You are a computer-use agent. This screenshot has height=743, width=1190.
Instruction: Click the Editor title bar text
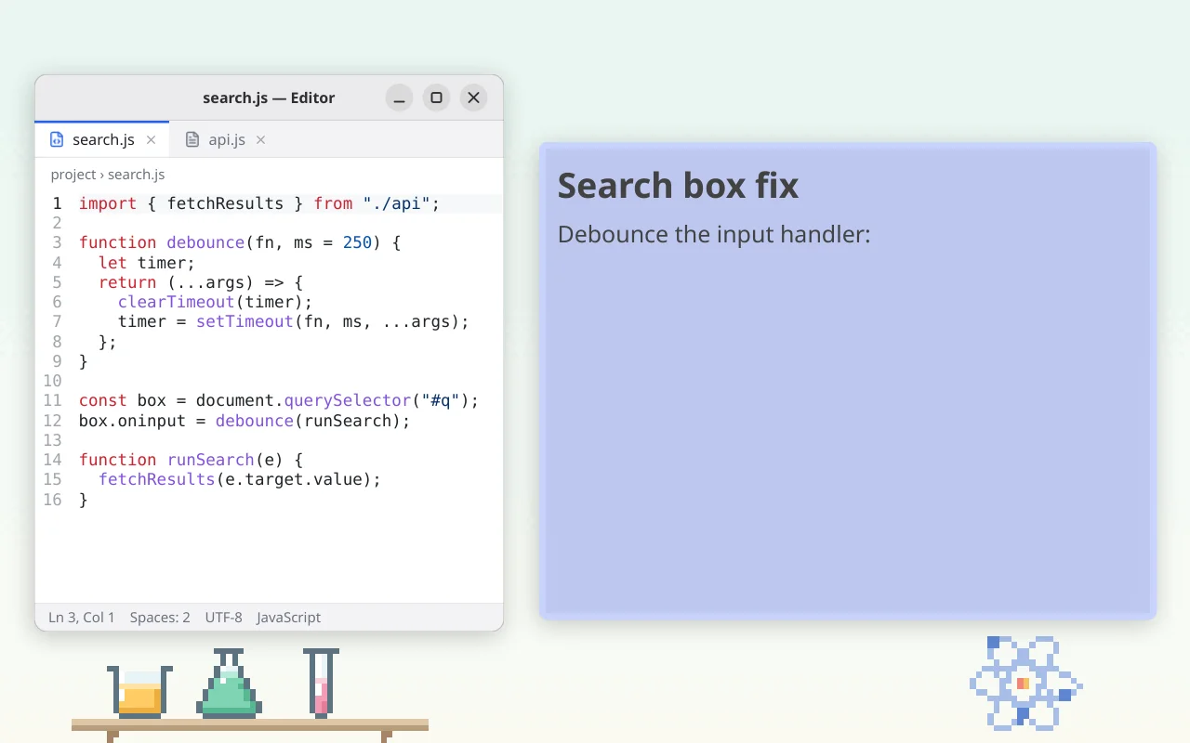[x=269, y=98]
